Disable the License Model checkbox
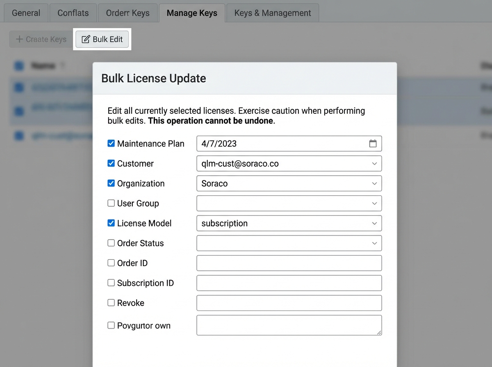The height and width of the screenshot is (367, 492). 111,223
